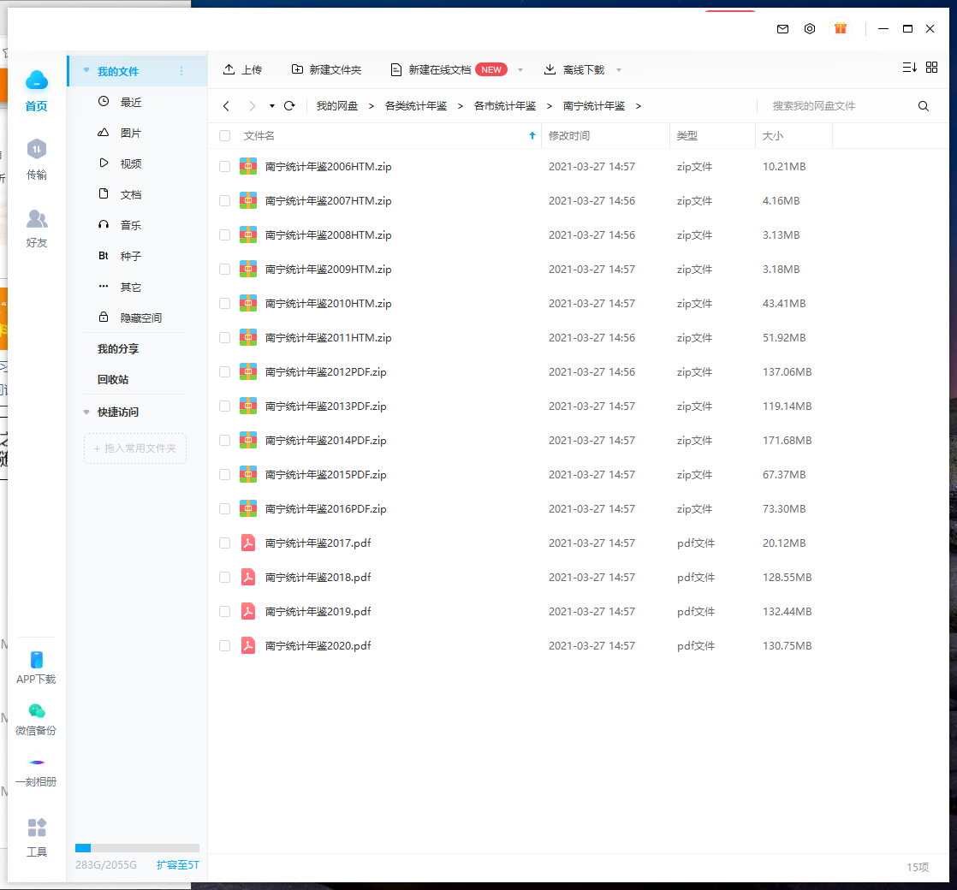Click pdf icon of 南宁统计年鉴2018.pdf
This screenshot has width=957, height=890.
[247, 577]
